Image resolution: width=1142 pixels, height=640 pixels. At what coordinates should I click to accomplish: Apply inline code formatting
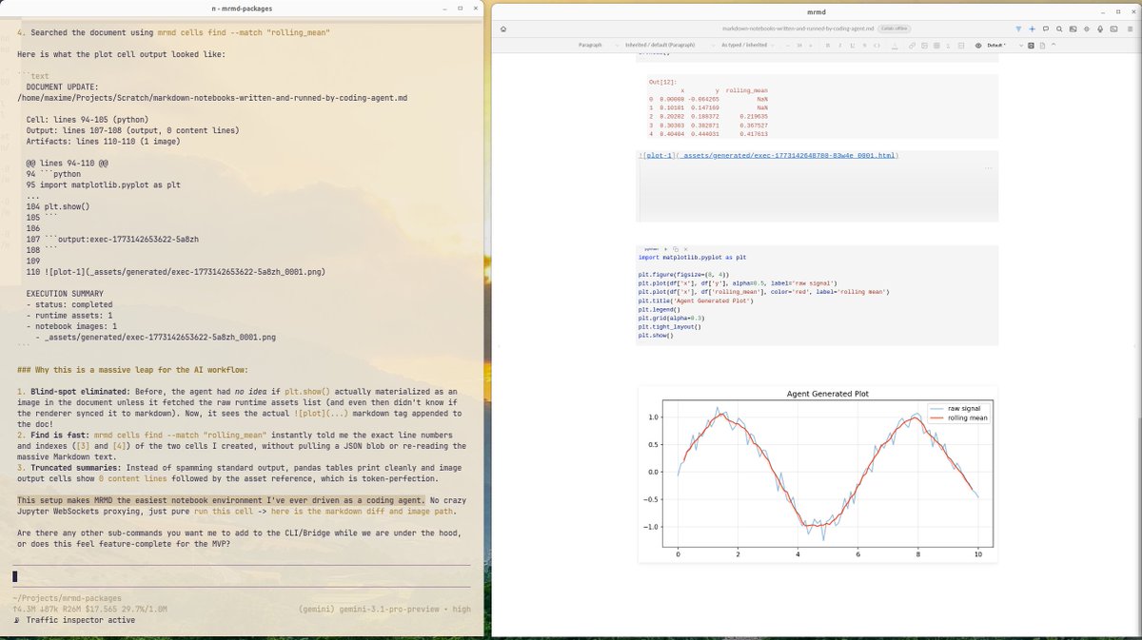click(x=876, y=46)
